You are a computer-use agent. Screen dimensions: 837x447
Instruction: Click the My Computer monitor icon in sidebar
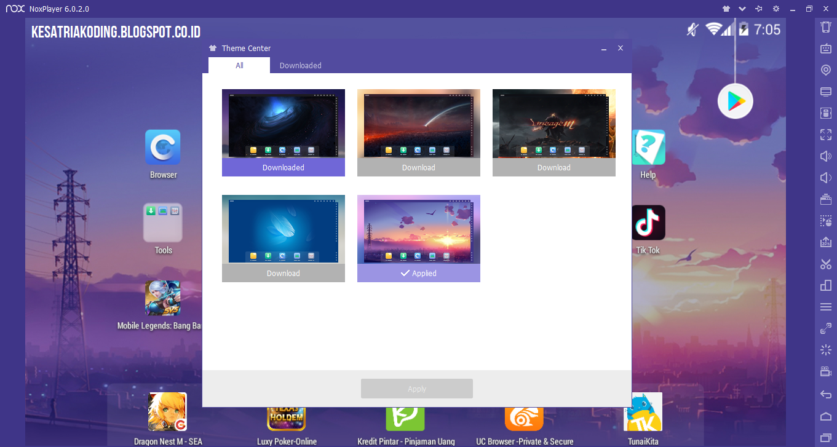tap(826, 92)
